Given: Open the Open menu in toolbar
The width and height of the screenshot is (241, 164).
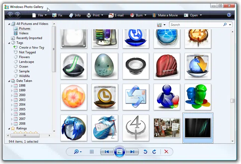Looking at the screenshot, I should pyautogui.click(x=193, y=15).
